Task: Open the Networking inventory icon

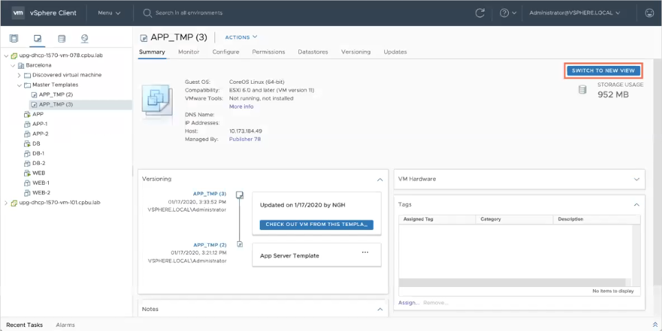Action: 85,38
